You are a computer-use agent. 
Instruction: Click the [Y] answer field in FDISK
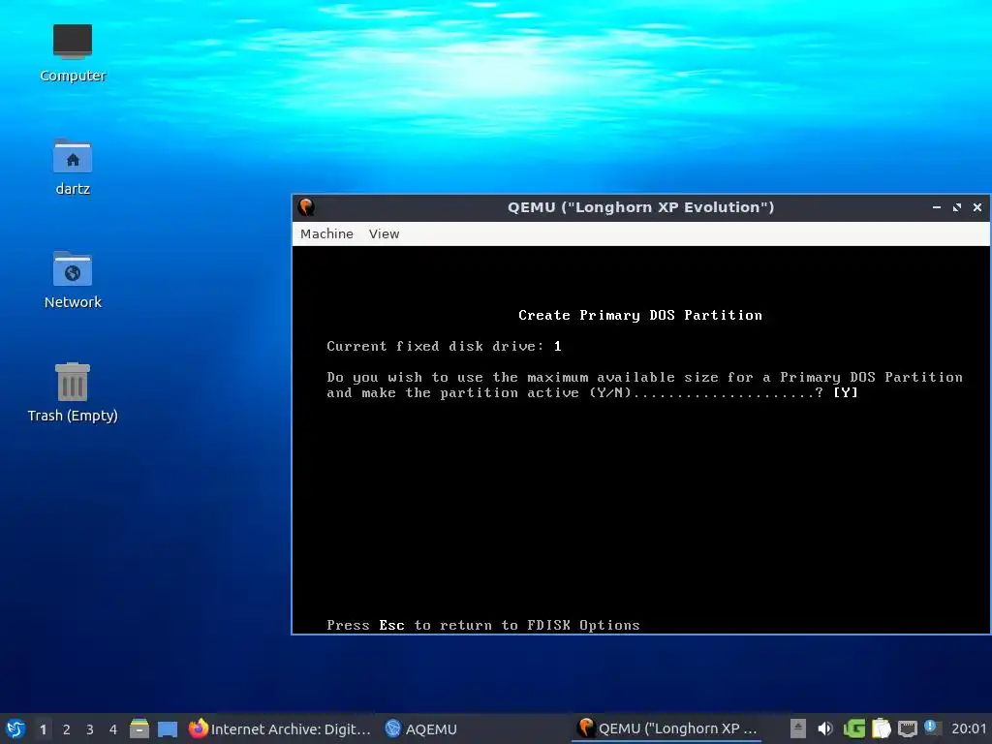pyautogui.click(x=845, y=393)
